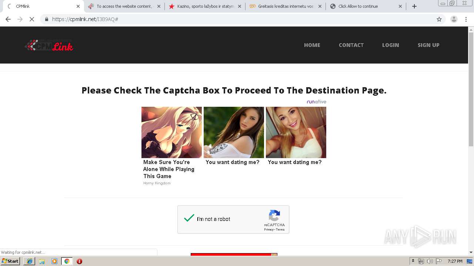This screenshot has width=474, height=266.
Task: Launch Internet Explorer from the taskbar
Action: tap(30, 261)
